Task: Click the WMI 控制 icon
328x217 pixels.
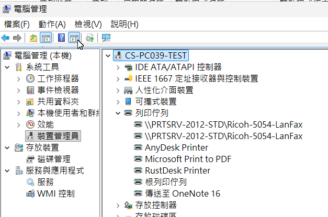Action: coord(30,193)
